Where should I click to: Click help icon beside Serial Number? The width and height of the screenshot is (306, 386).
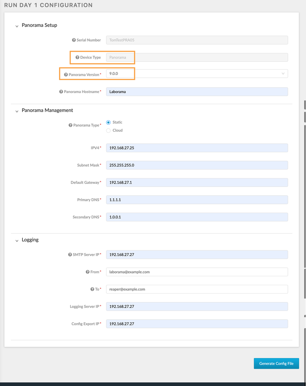[x=74, y=40]
